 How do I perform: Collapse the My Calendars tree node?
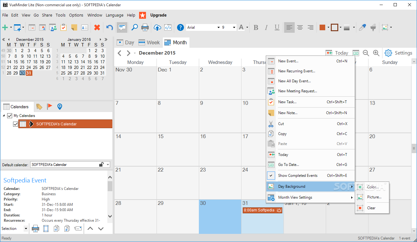click(x=4, y=116)
